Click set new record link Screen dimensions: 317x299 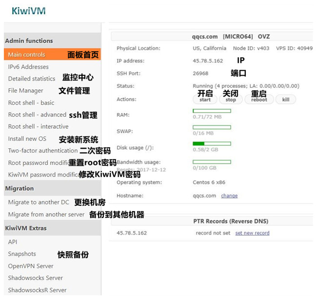click(x=252, y=233)
